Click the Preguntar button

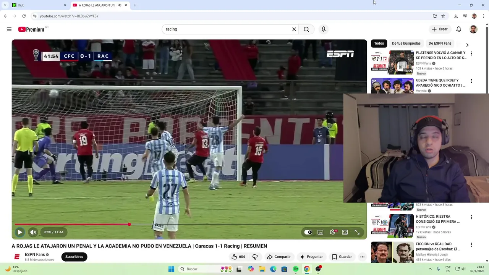pyautogui.click(x=311, y=257)
